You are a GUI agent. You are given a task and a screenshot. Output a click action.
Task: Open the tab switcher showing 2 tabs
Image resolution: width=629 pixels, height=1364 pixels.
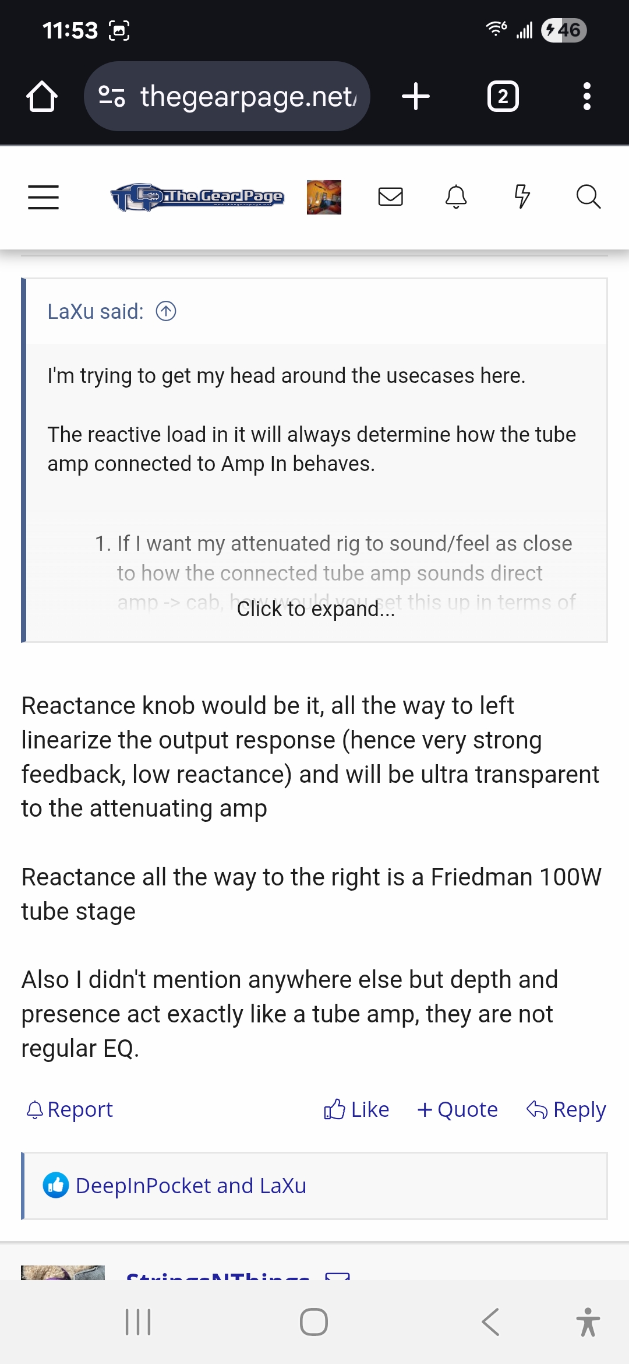point(503,96)
